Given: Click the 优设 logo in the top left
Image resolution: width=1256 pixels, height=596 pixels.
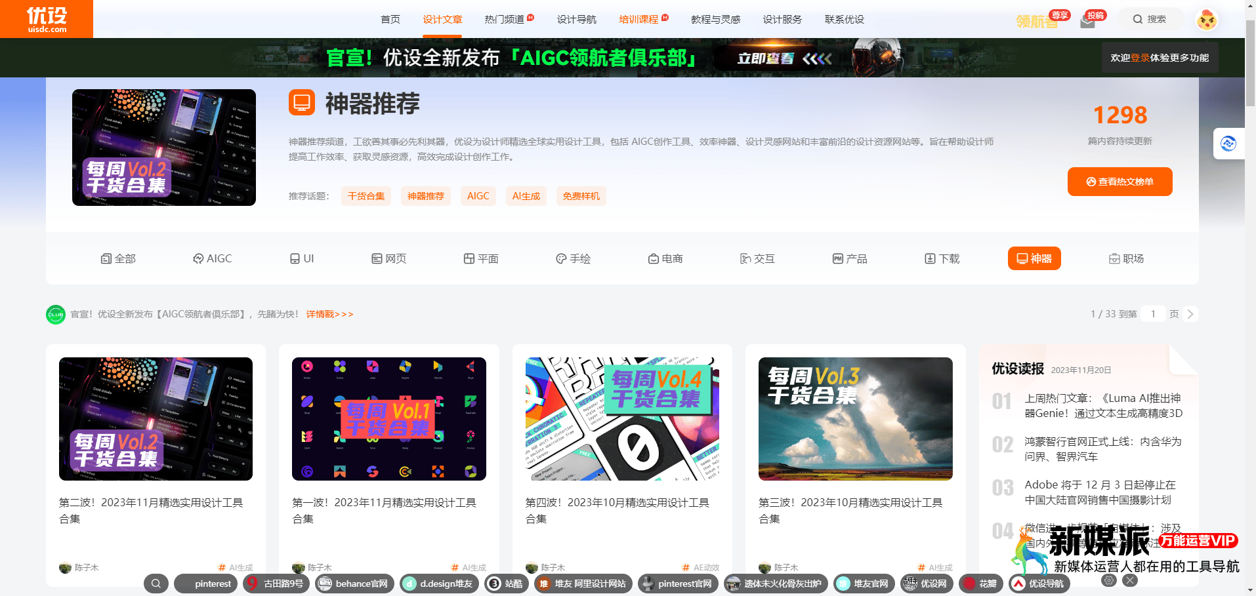Looking at the screenshot, I should [46, 18].
